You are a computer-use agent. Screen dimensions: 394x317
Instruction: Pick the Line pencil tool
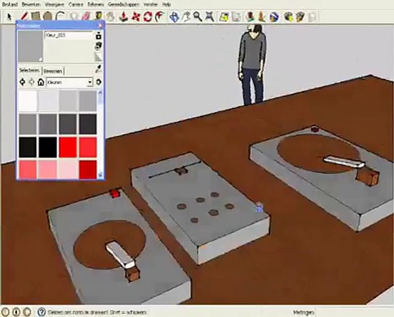point(24,17)
